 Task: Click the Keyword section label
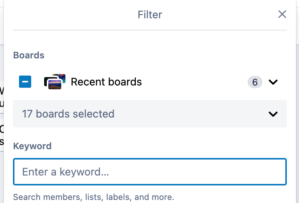[32, 146]
